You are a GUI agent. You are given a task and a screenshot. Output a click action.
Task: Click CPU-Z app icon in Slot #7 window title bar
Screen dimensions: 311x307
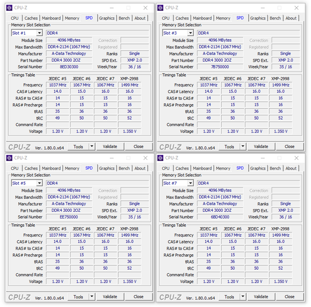pos(160,158)
